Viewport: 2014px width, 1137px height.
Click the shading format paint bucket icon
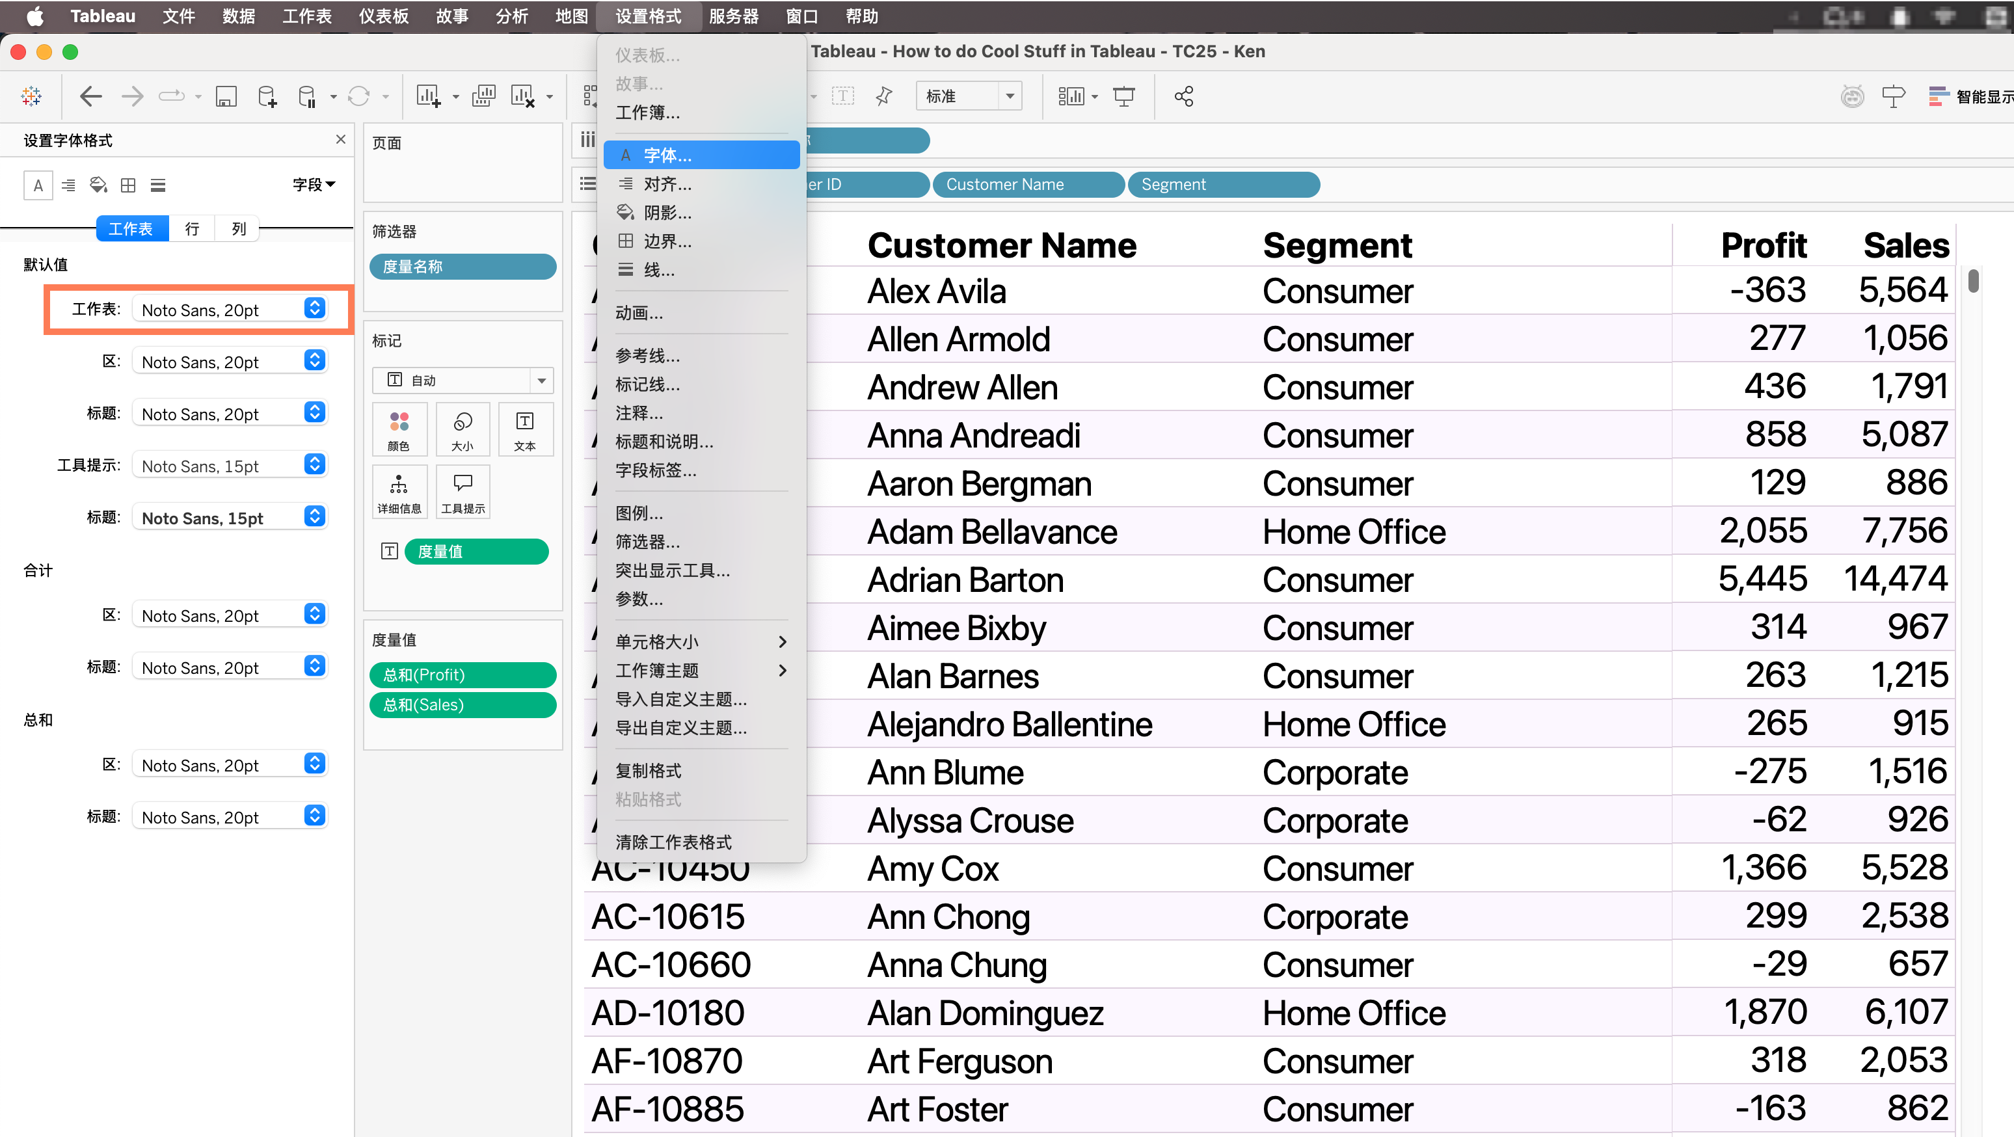[x=98, y=185]
